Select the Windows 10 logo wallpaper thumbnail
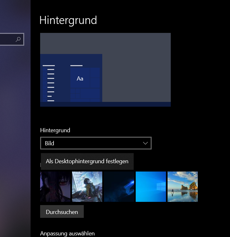Viewport: 230px width, 237px height. tap(151, 187)
